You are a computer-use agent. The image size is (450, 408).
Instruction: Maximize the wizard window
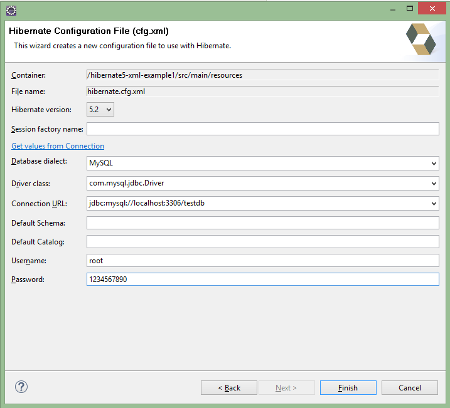pos(410,9)
